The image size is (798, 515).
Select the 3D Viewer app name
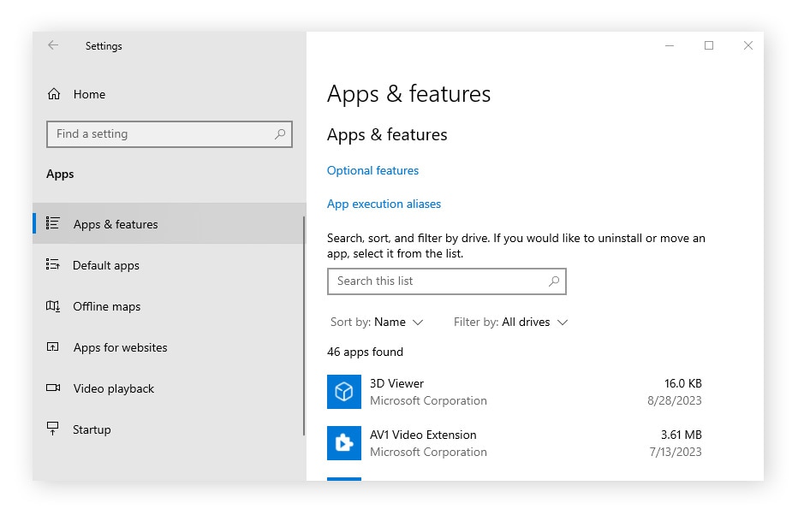click(396, 383)
